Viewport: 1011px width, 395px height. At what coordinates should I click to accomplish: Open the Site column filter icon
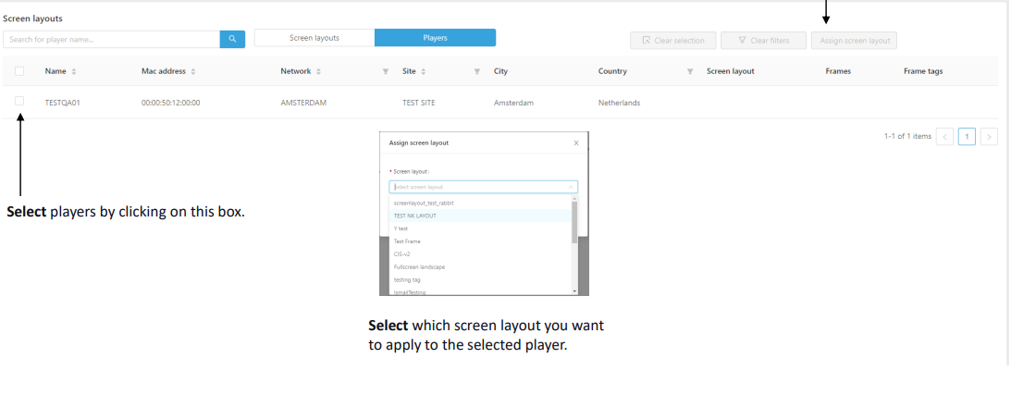tap(386, 71)
